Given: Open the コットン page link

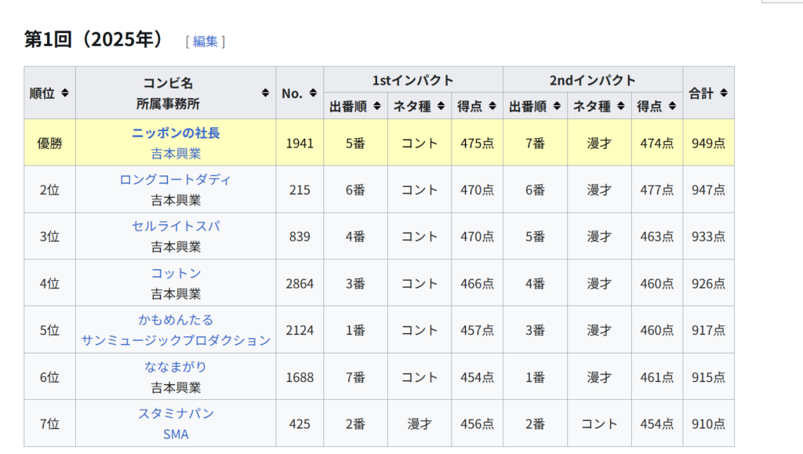Looking at the screenshot, I should (176, 274).
